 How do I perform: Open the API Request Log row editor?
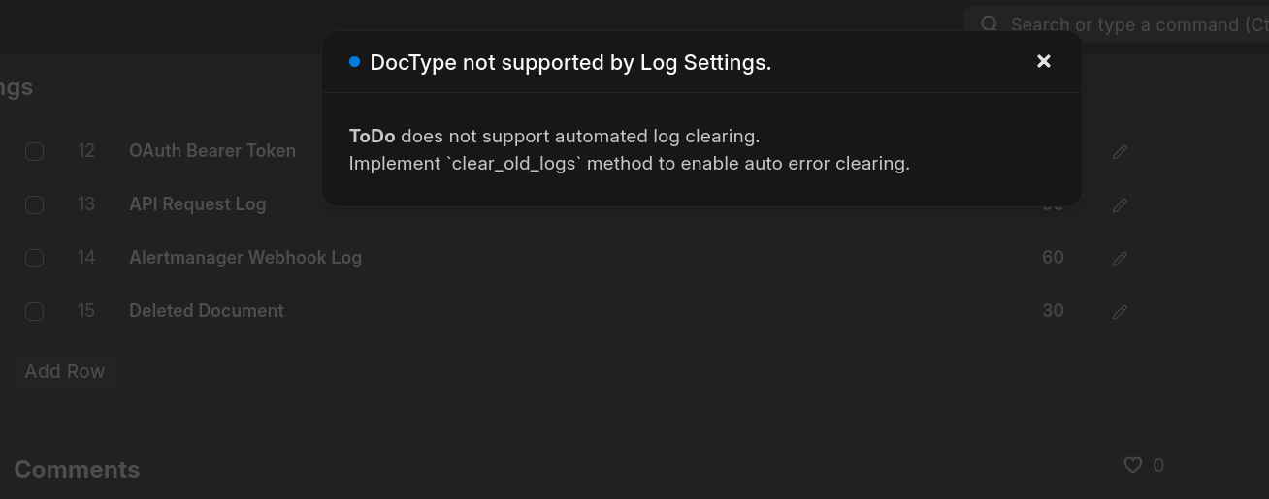click(x=1120, y=205)
